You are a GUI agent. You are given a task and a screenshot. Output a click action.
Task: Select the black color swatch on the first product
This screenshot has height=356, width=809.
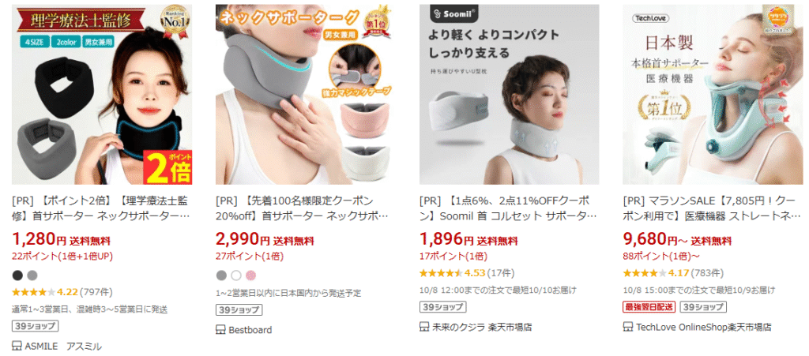point(18,275)
